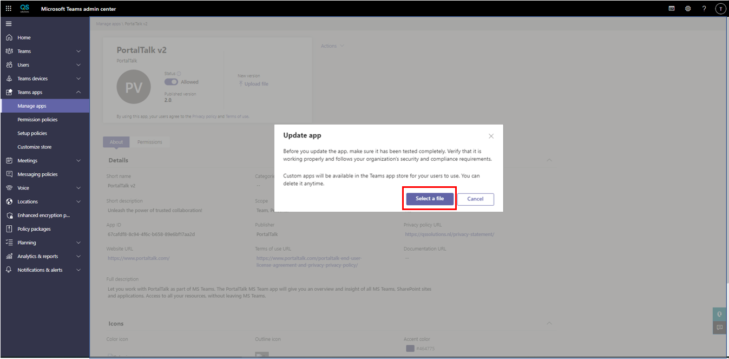Switch to the Permissions tab
Screen dimensions: 729x359
point(150,142)
